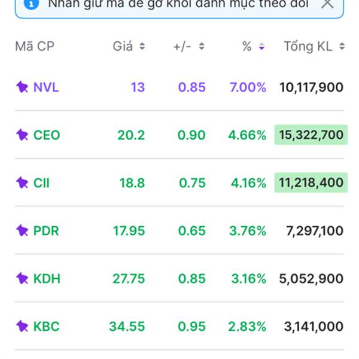359x359 pixels.
Task: Toggle the star beside KBC
Action: click(x=22, y=327)
